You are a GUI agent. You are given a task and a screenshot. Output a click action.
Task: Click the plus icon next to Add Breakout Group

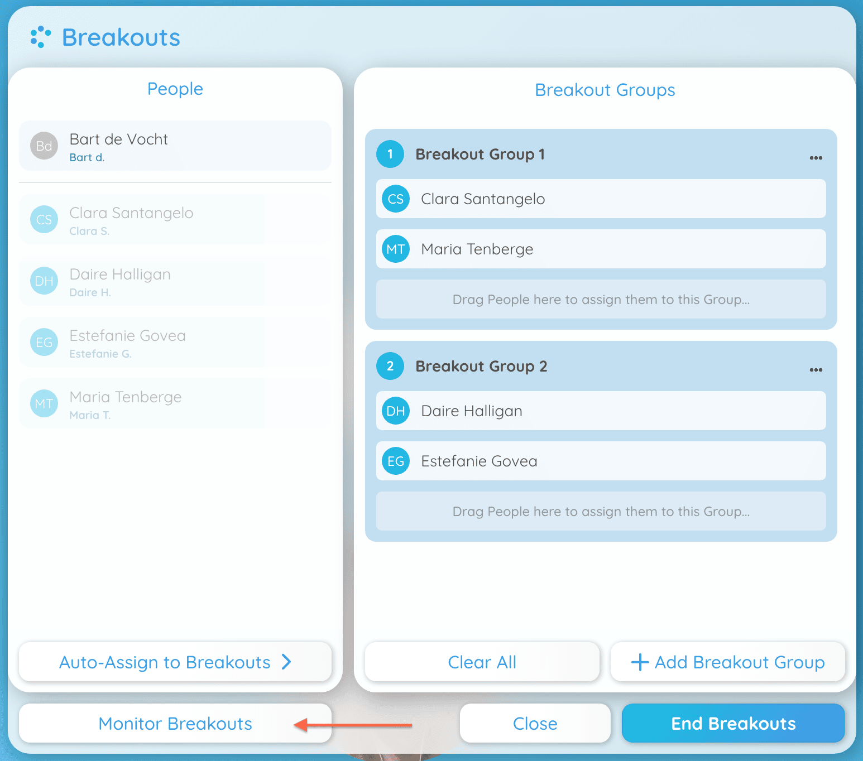coord(640,662)
